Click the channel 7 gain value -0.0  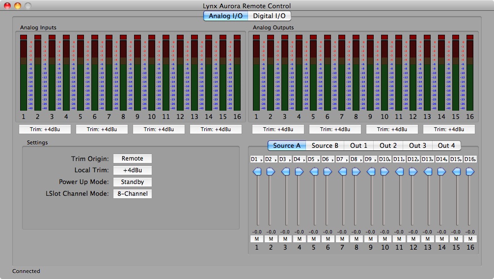(342, 232)
